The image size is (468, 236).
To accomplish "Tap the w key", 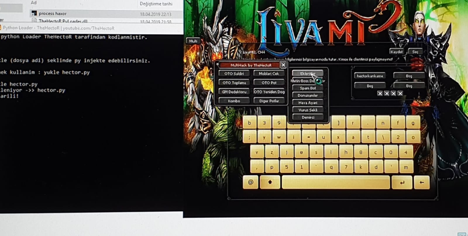I will click(x=279, y=137).
